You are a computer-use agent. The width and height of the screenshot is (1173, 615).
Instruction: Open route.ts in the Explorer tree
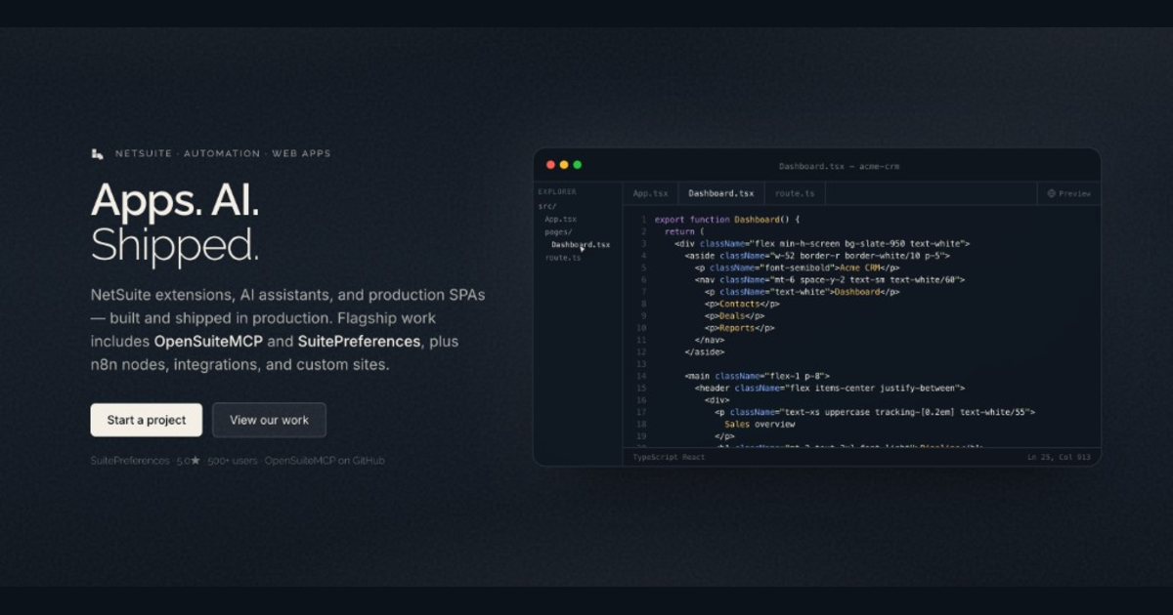click(x=563, y=257)
